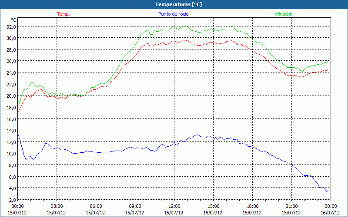Click the 16,0 y-axis value
The image size is (348, 217).
tap(11, 119)
